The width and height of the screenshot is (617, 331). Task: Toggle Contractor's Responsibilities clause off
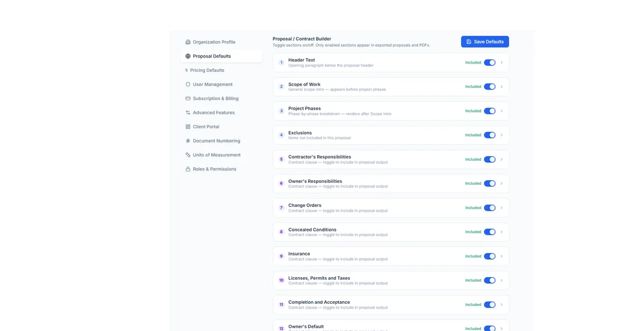pos(489,160)
